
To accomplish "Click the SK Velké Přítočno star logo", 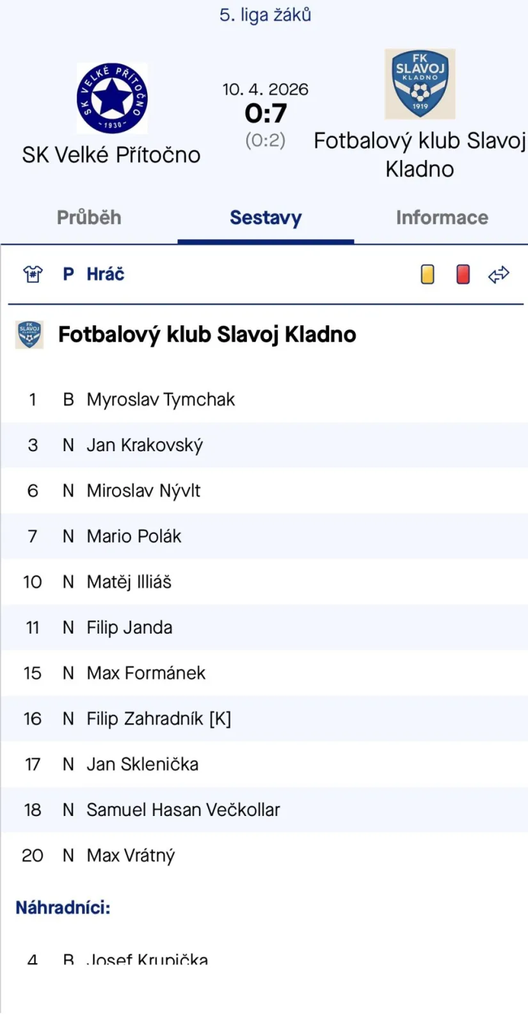I will (x=112, y=98).
